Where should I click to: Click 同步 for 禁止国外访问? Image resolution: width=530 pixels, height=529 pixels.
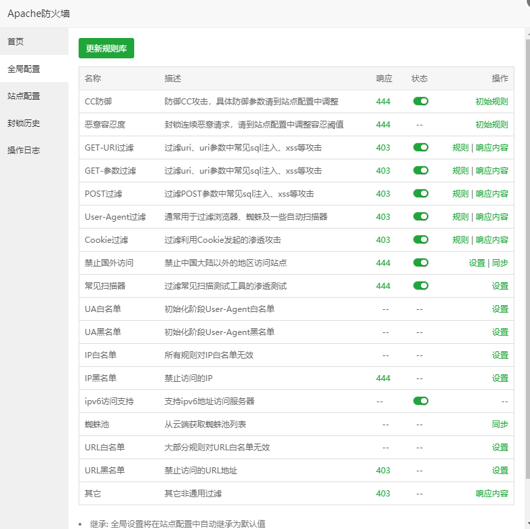click(x=500, y=263)
